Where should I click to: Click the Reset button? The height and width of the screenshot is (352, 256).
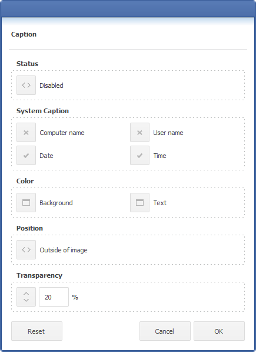[x=36, y=331]
